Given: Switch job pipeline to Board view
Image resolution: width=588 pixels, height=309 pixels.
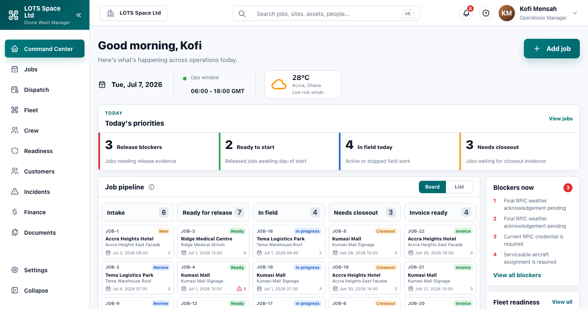Looking at the screenshot, I should [x=432, y=187].
